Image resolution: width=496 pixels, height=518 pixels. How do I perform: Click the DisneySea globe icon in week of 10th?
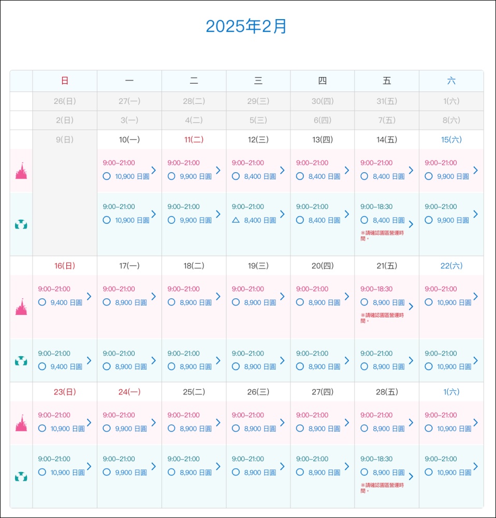coord(21,225)
